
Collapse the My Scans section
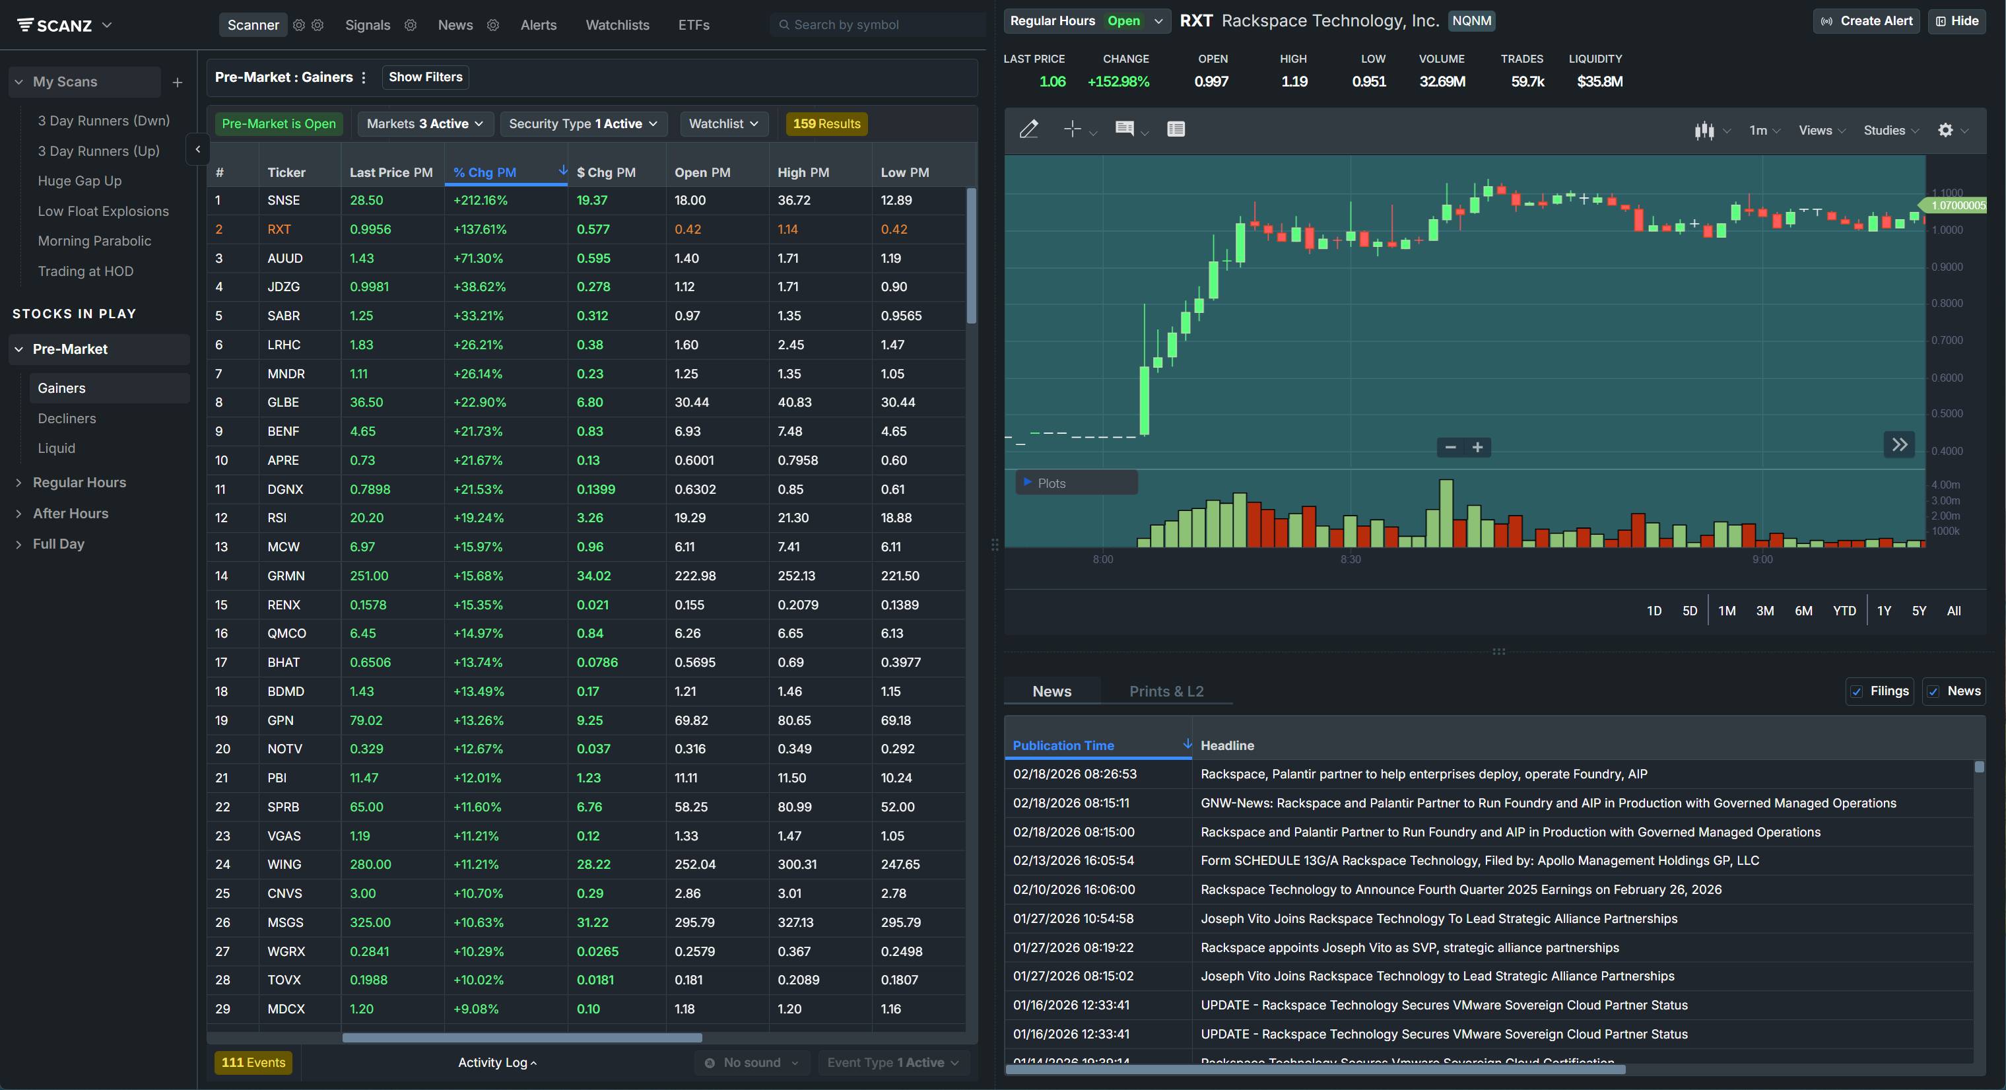point(17,82)
